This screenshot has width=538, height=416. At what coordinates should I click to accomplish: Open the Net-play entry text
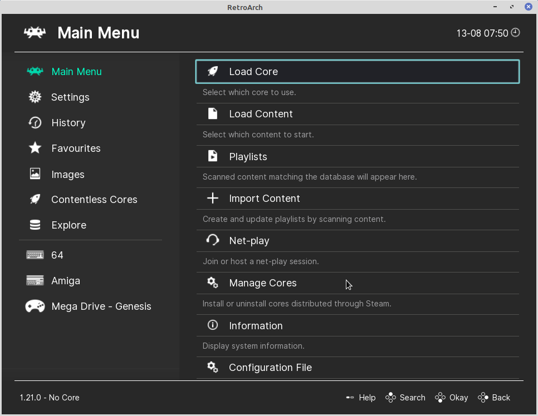(249, 241)
